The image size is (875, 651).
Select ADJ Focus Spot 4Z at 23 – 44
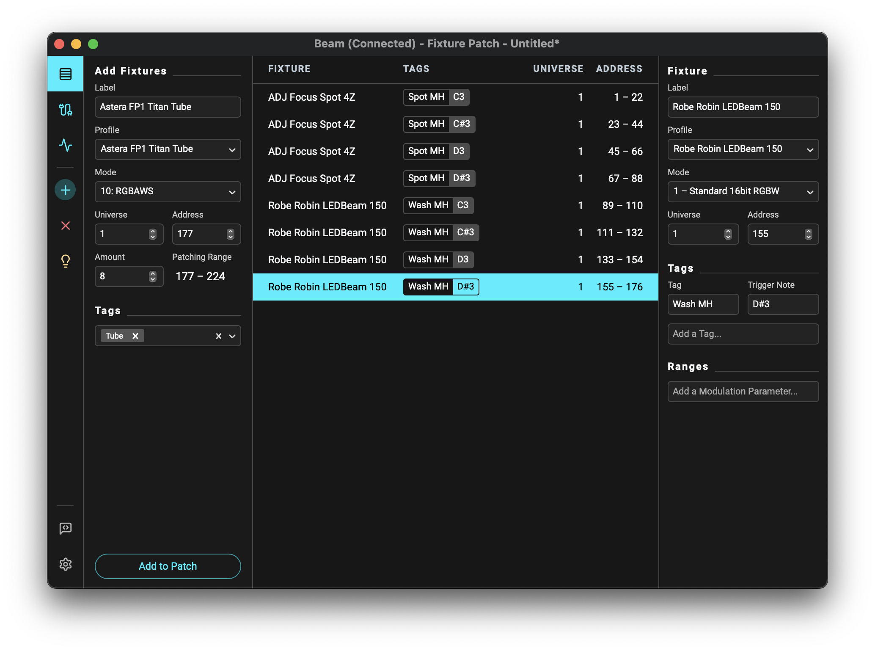click(x=456, y=124)
